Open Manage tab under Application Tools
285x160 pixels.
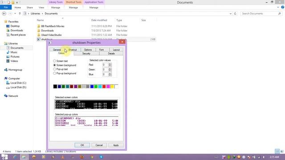point(94,8)
